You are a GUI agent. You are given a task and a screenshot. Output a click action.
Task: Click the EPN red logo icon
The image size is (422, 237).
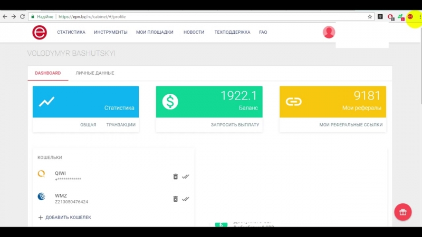[39, 32]
